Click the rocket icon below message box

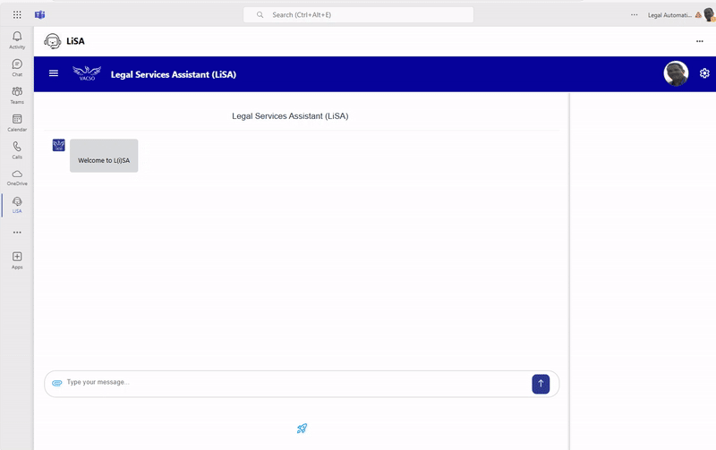pos(302,429)
